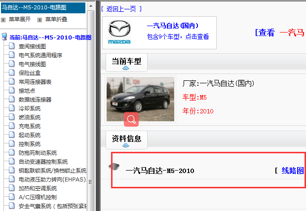Open the 加热和空调系统 tree item

(x=38, y=188)
